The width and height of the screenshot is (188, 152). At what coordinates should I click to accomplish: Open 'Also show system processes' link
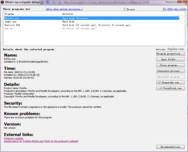[64, 9]
